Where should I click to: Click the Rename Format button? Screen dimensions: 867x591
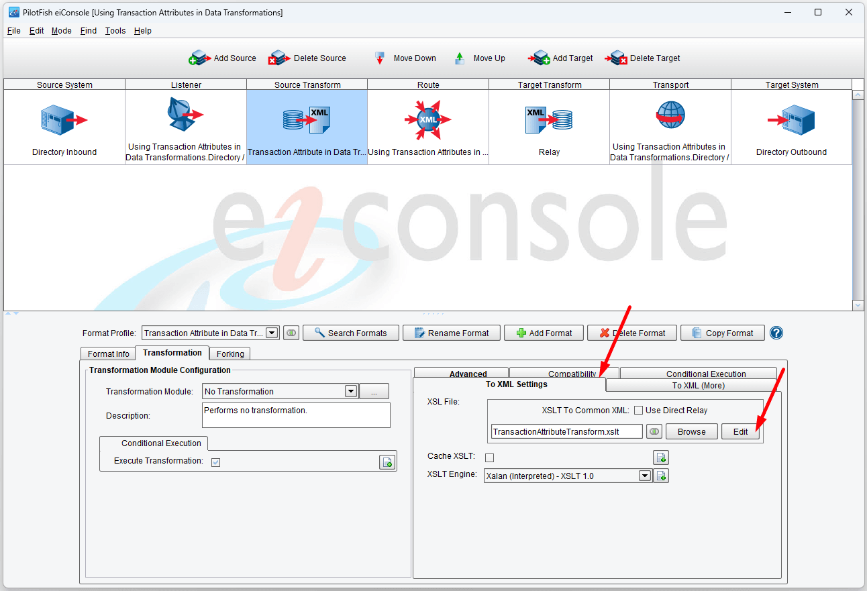coord(452,333)
